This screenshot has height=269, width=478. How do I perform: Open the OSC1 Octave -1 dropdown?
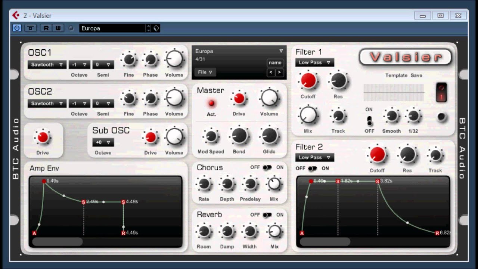coord(80,65)
